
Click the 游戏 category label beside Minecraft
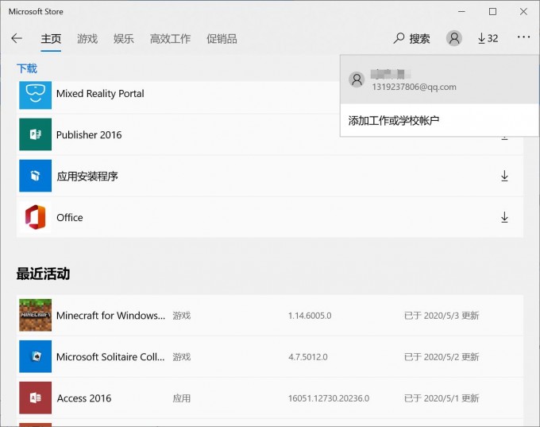coord(182,316)
